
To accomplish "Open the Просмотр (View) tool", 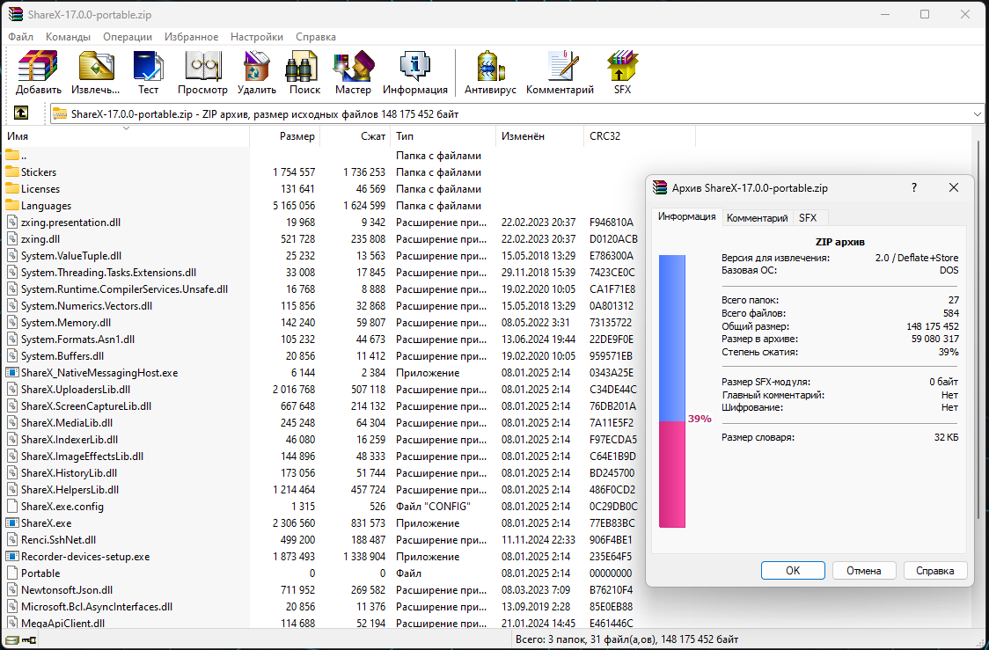I will [x=202, y=72].
